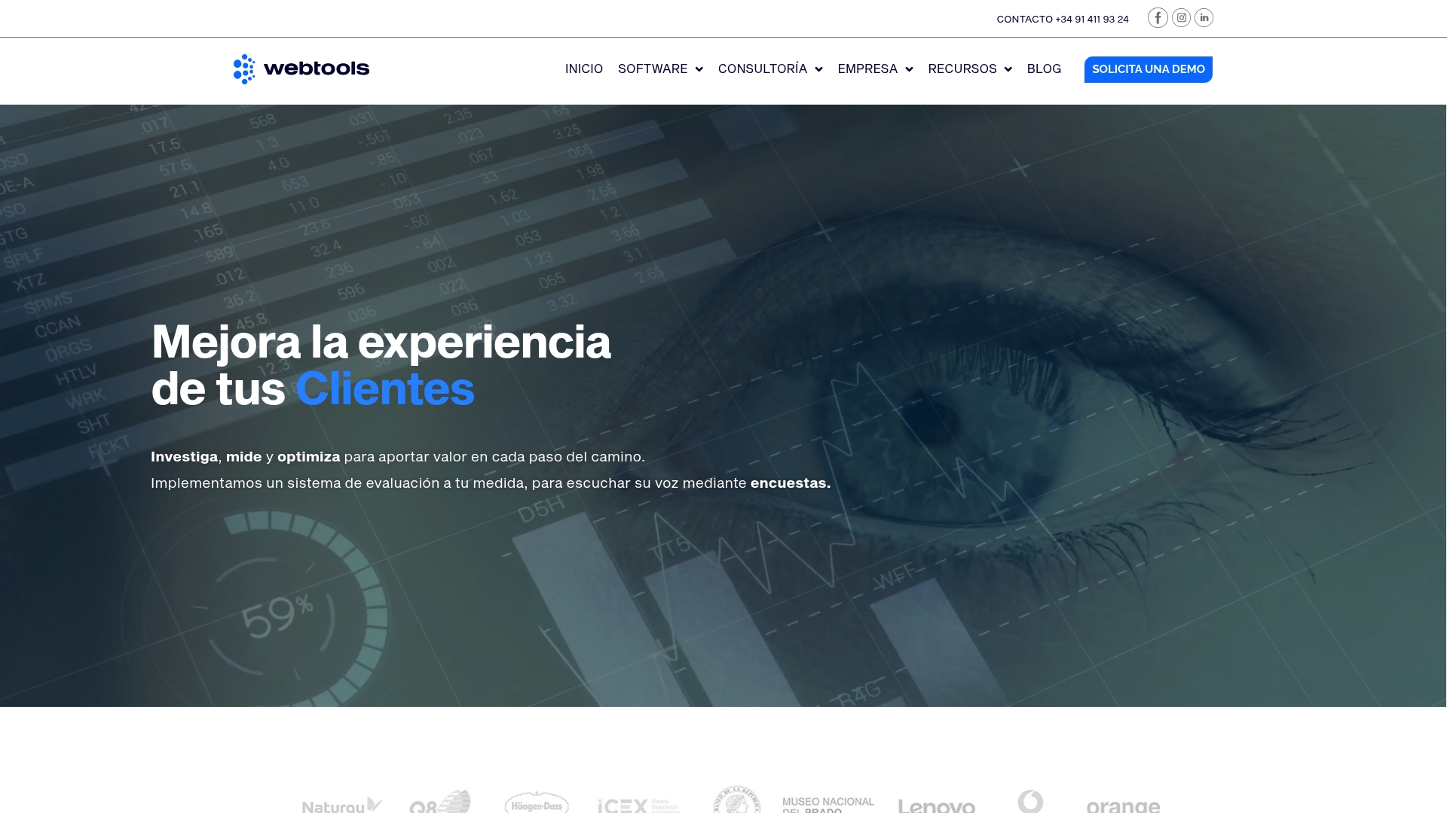
Task: Click the Contacto phone number link
Action: tap(1063, 19)
